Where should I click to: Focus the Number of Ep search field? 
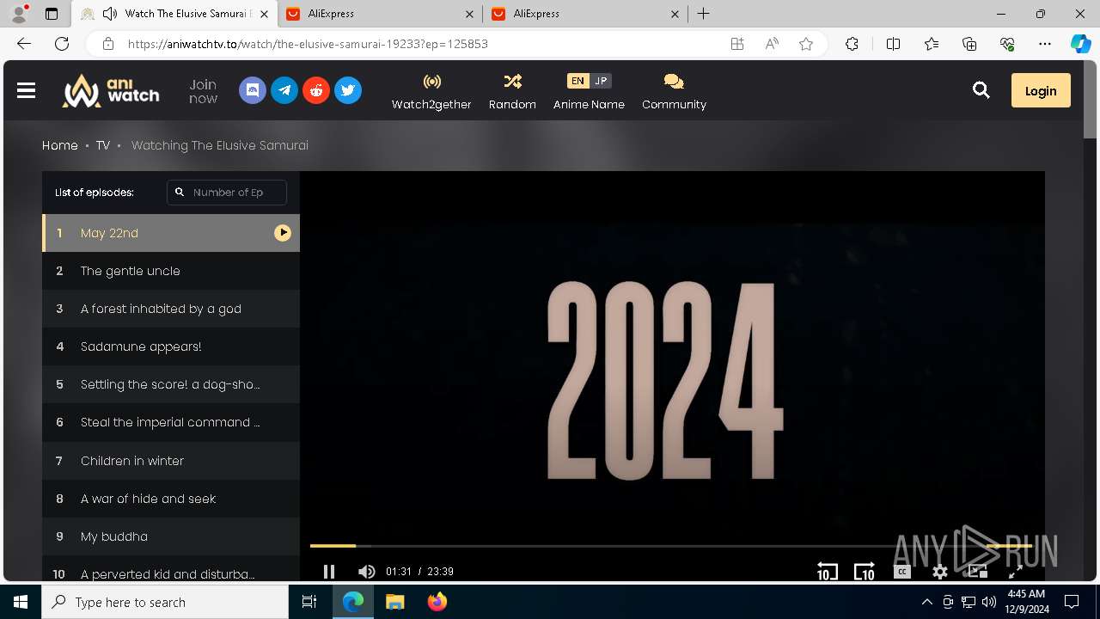[x=227, y=193]
